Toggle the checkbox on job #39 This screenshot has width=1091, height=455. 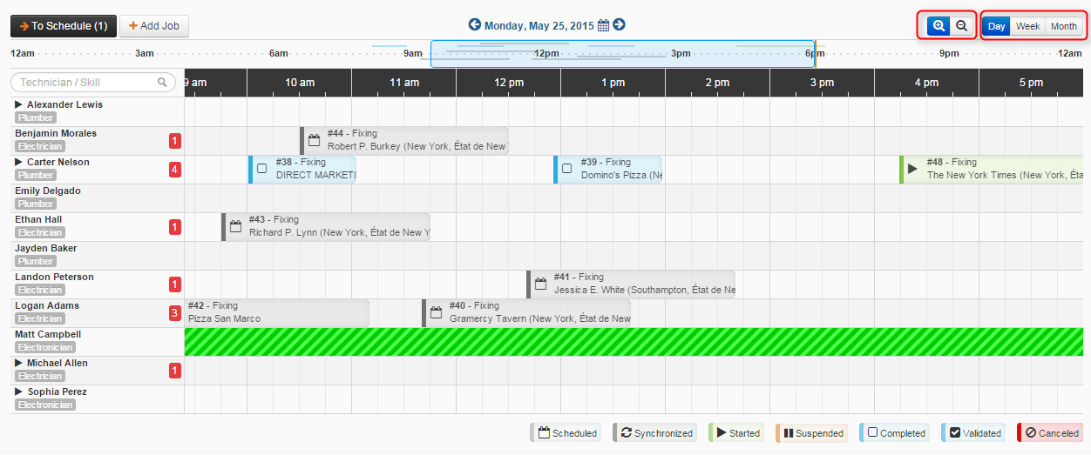[x=567, y=169]
